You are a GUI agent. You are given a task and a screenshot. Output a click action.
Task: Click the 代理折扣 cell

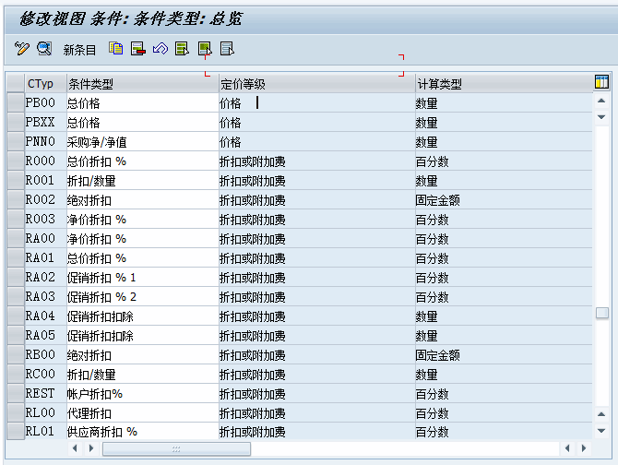point(143,413)
